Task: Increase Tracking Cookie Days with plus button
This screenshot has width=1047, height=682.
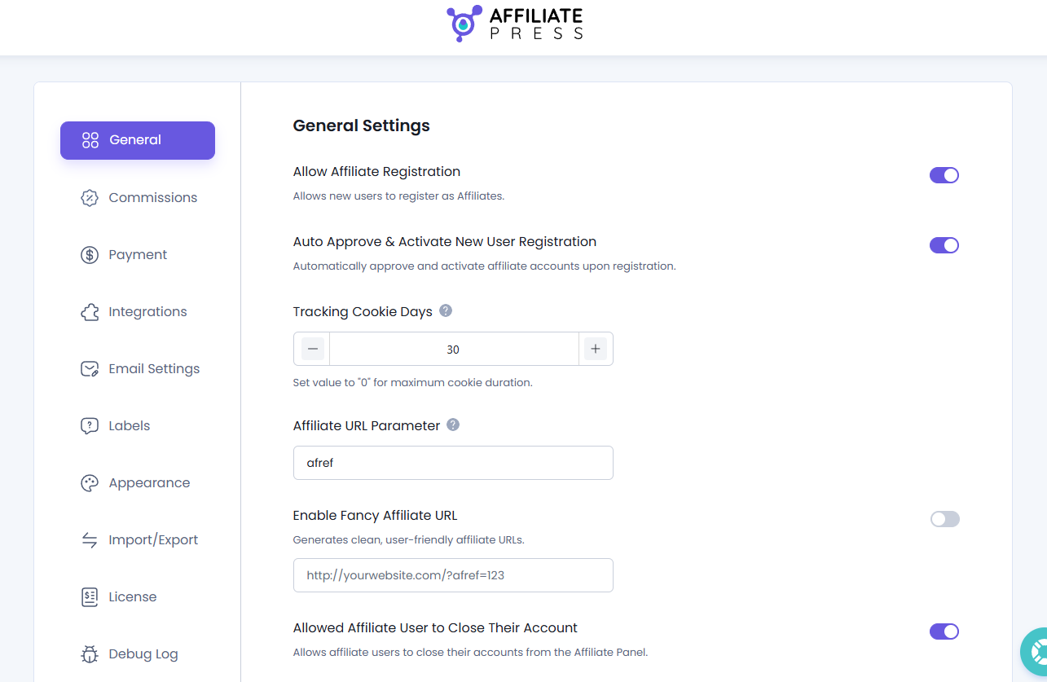Action: (x=596, y=348)
